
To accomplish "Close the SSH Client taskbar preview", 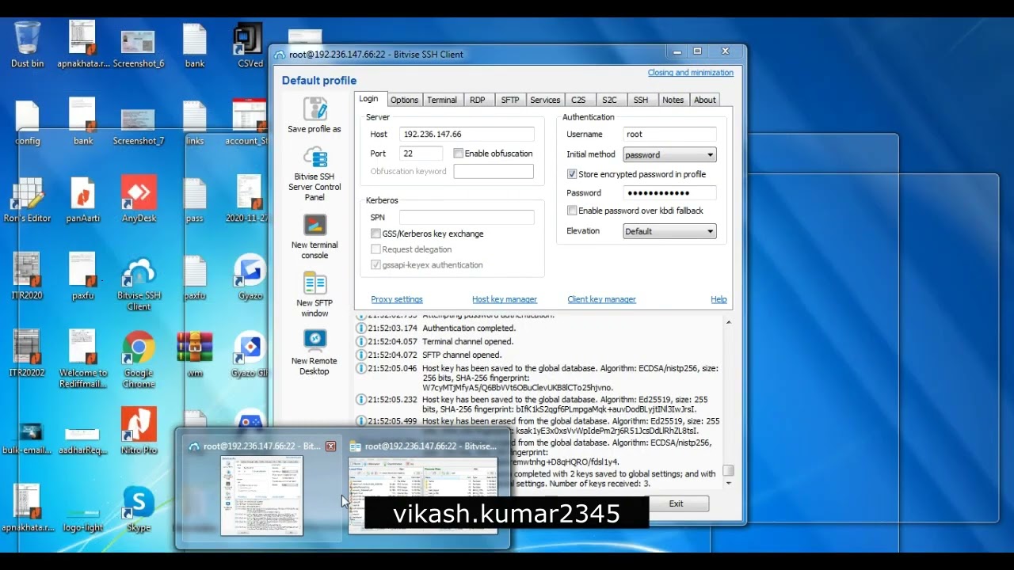I will pyautogui.click(x=330, y=446).
